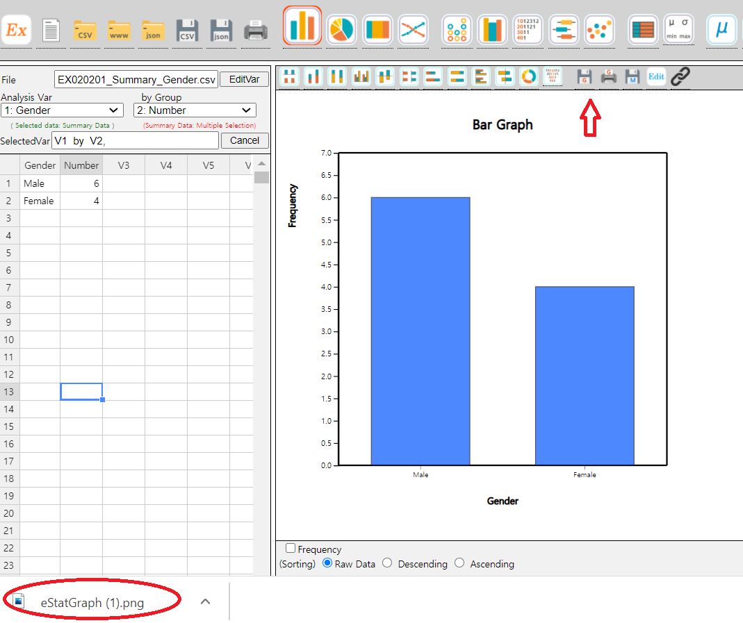Click the V4 column header
The image size is (743, 623).
click(x=166, y=165)
